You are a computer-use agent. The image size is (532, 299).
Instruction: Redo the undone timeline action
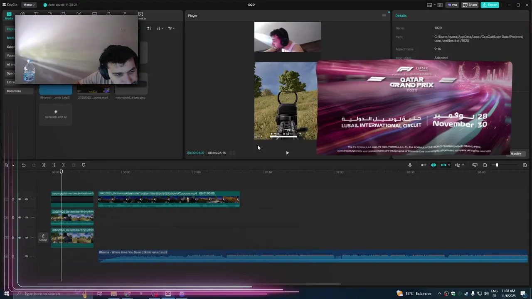[x=34, y=165]
